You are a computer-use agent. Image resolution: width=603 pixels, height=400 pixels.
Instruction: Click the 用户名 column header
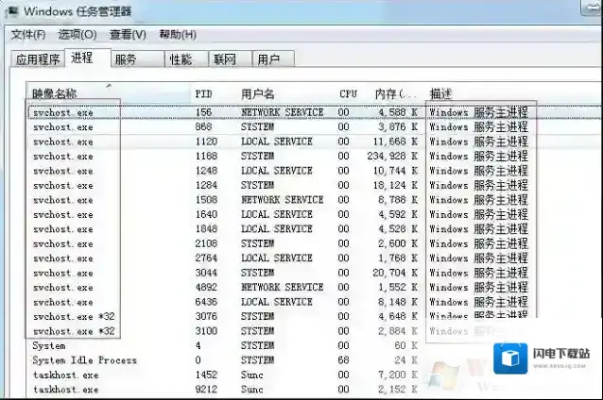(258, 94)
